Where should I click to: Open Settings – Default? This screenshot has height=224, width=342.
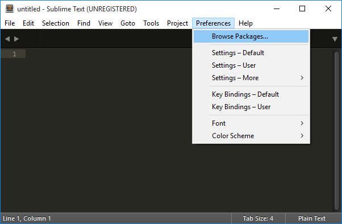point(251,53)
